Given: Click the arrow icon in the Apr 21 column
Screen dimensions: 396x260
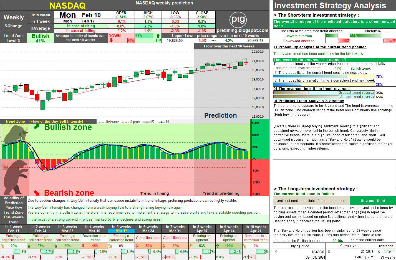Looking at the screenshot, I should (244, 246).
